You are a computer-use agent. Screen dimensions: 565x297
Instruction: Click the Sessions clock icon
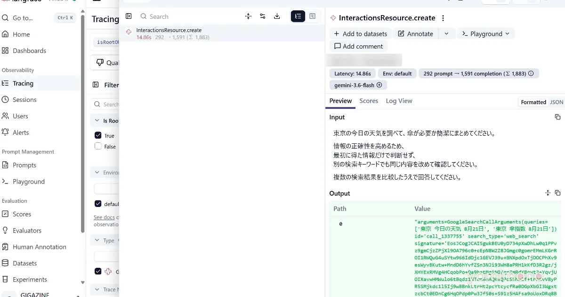[x=6, y=100]
